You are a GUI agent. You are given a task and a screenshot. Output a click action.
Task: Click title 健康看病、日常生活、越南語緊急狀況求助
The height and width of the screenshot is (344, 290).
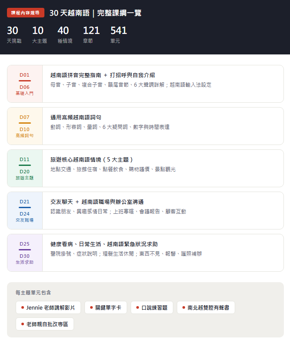pos(104,244)
